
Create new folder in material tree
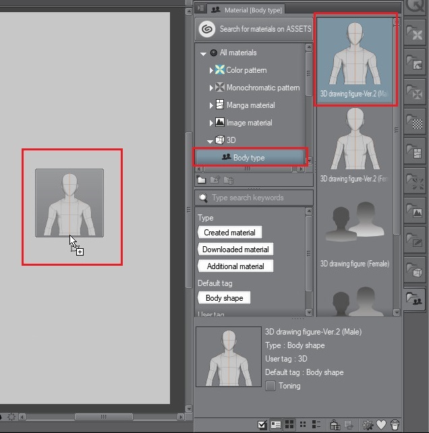[x=202, y=180]
